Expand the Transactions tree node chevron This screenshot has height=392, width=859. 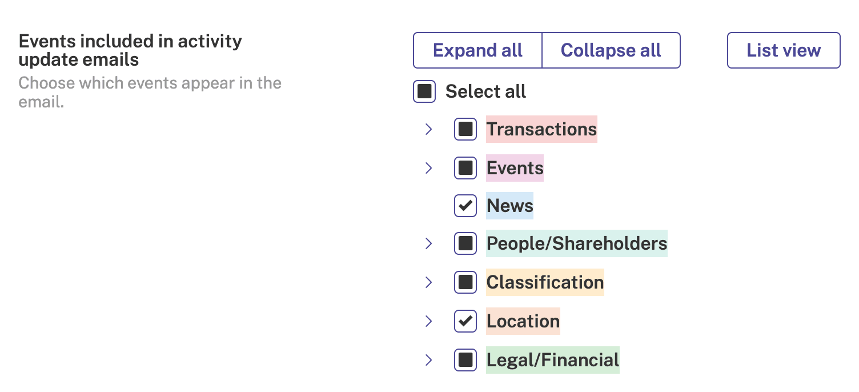click(x=429, y=129)
